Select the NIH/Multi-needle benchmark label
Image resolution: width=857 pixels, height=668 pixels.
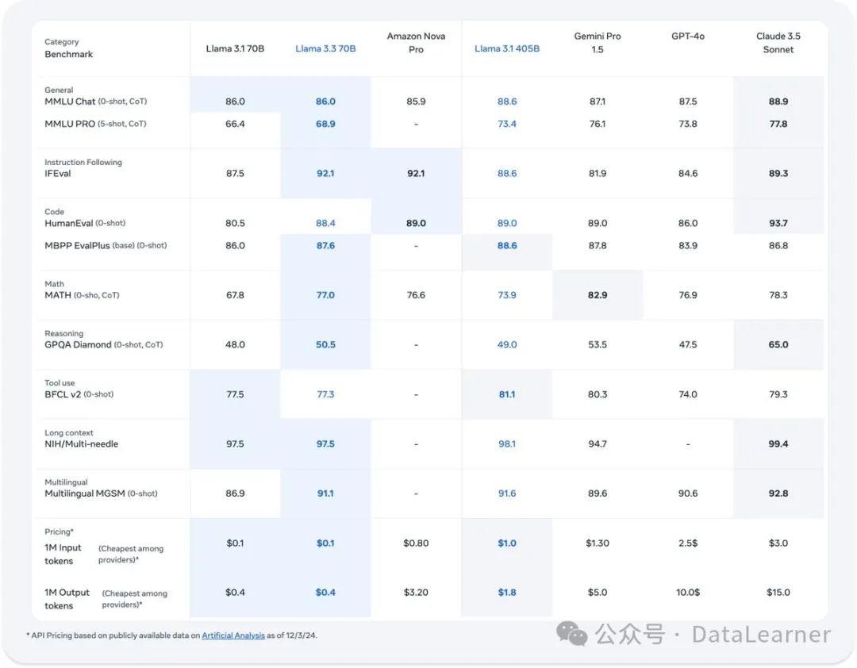pyautogui.click(x=81, y=443)
